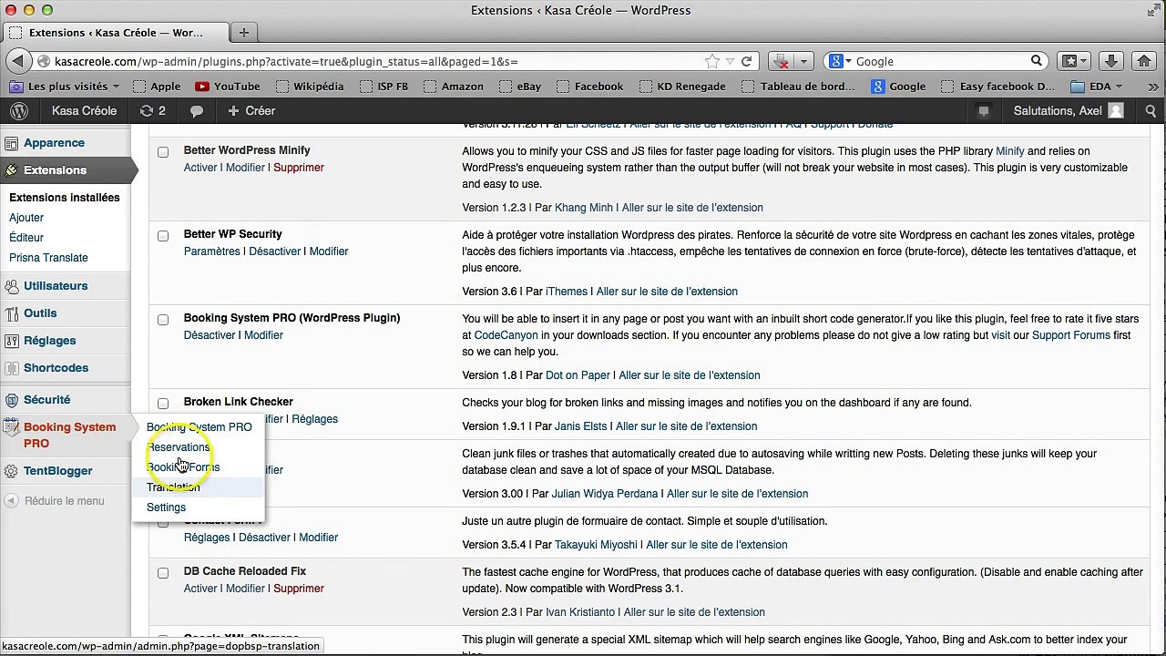Click Khang Minh author link
Image resolution: width=1166 pixels, height=656 pixels.
click(x=584, y=208)
